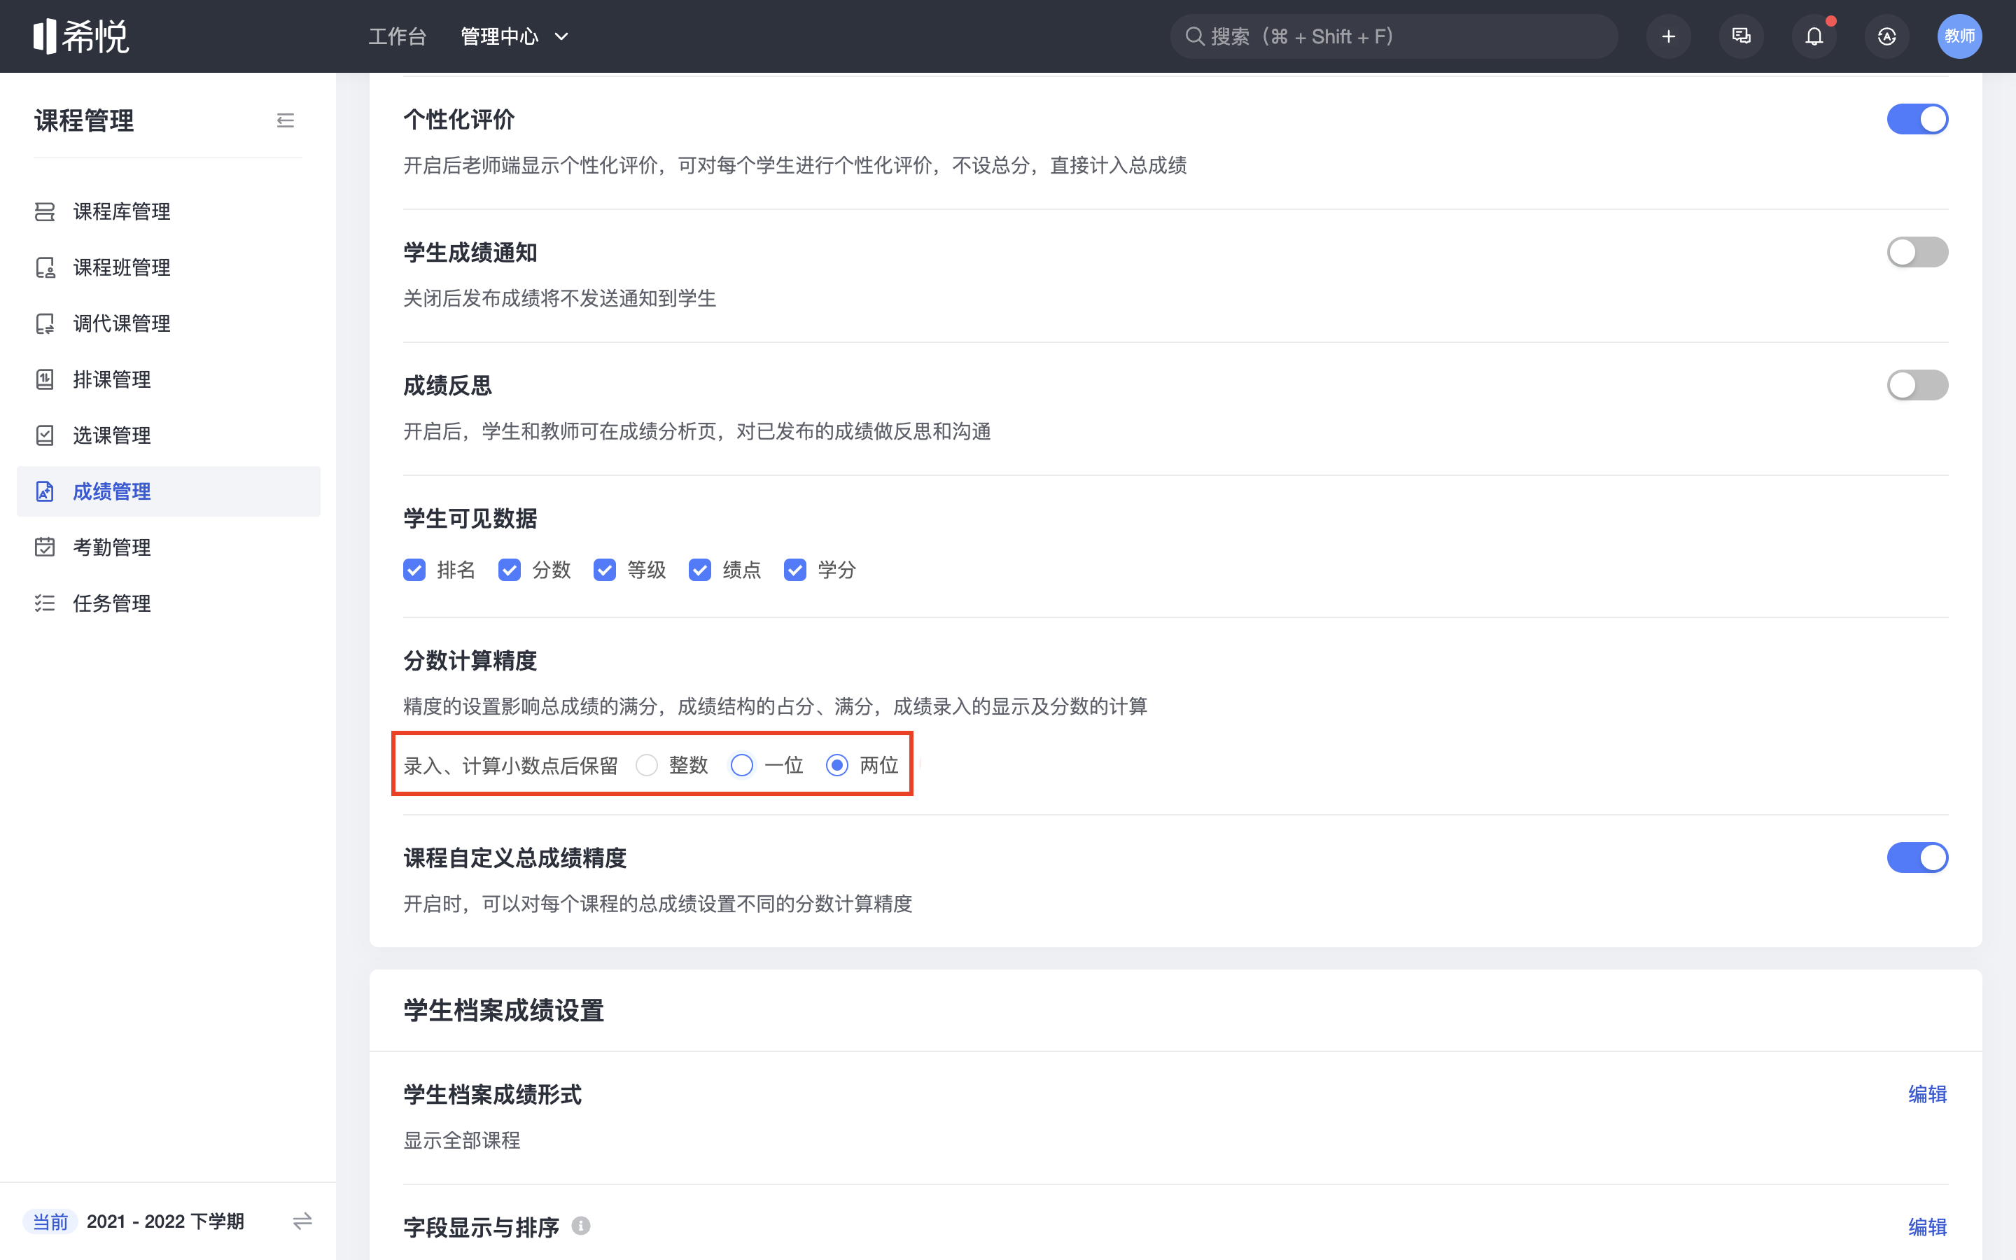Expand the 管理中心 dropdown chevron
The image size is (2016, 1260).
click(561, 36)
